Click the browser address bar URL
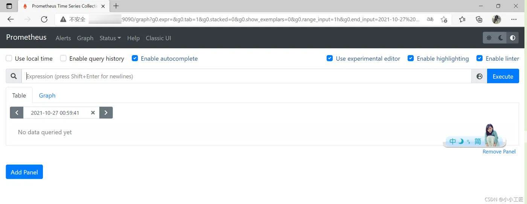Image resolution: width=527 pixels, height=204 pixels. point(271,19)
